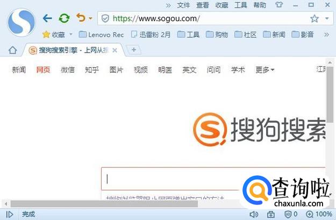Click the 英文 nav link
This screenshot has width=336, height=220.
[189, 70]
